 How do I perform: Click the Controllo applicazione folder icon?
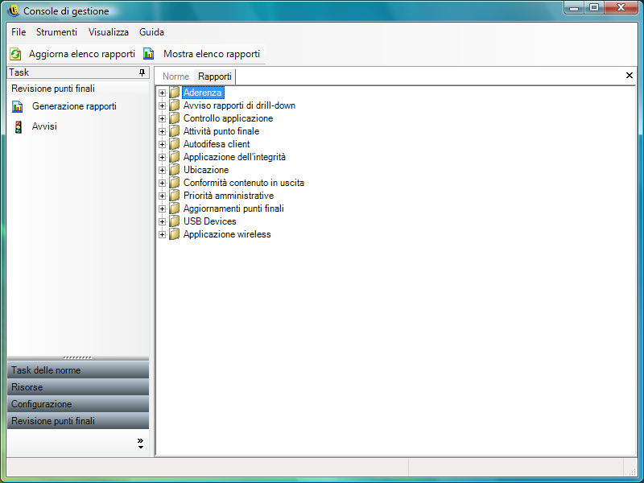175,118
